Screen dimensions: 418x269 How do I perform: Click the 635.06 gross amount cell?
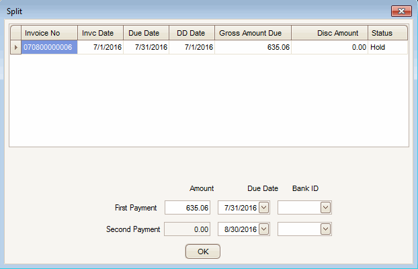pos(253,48)
